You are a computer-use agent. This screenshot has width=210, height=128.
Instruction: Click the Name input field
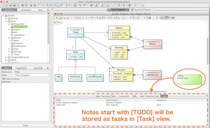click(x=31, y=75)
